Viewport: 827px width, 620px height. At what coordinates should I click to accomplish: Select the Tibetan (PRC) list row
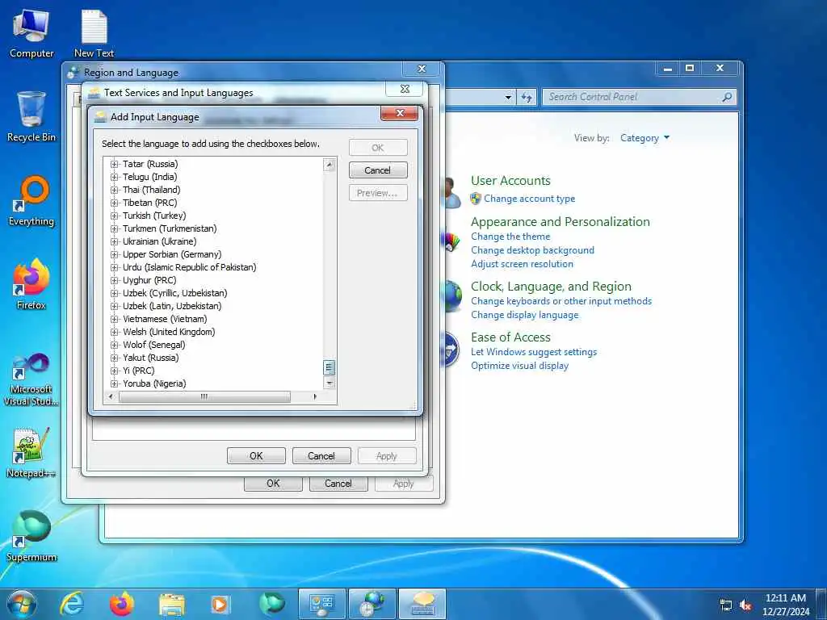coord(149,203)
